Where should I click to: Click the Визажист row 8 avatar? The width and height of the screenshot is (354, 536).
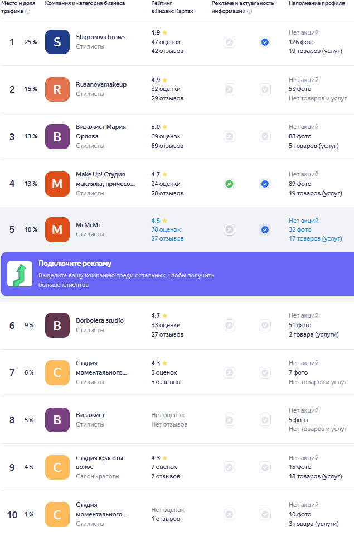pyautogui.click(x=57, y=420)
